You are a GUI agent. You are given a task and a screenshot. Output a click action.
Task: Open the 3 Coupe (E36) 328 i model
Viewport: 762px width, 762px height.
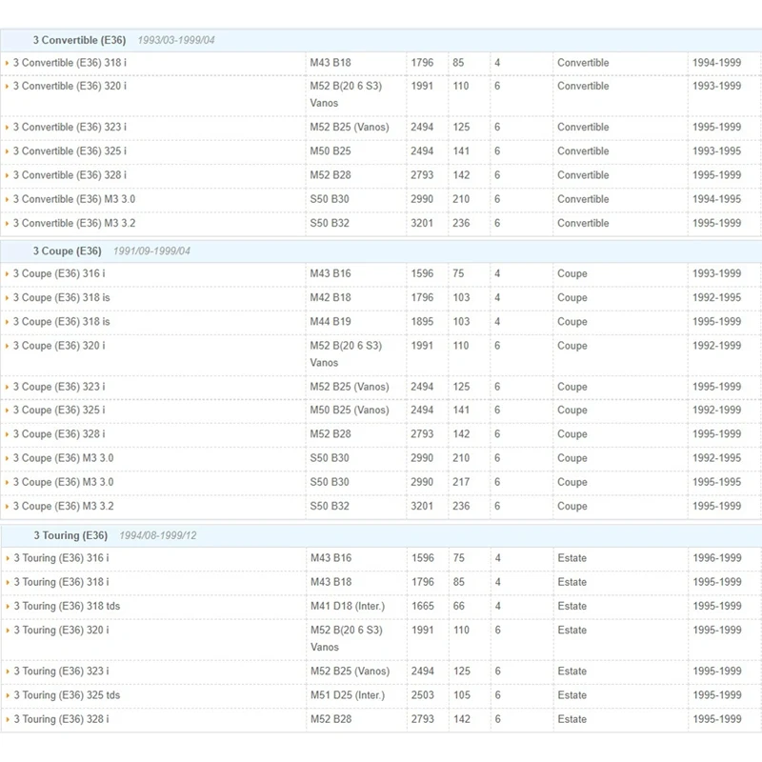click(59, 434)
